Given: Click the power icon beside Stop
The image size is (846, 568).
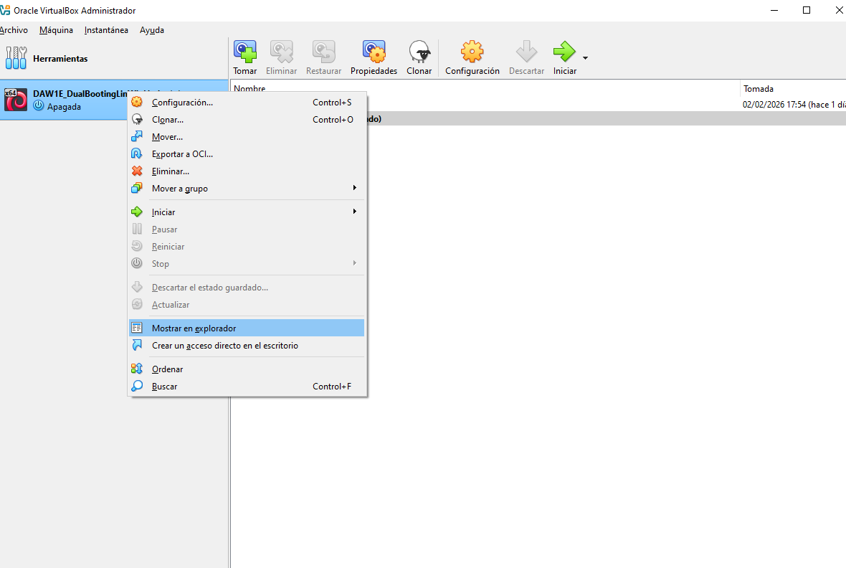Looking at the screenshot, I should 137,263.
